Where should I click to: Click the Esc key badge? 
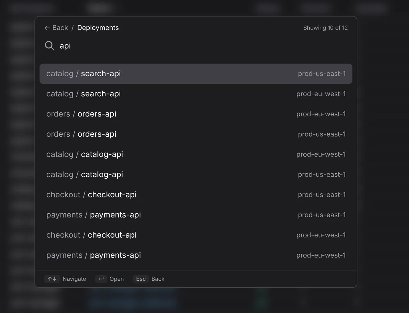coord(141,279)
